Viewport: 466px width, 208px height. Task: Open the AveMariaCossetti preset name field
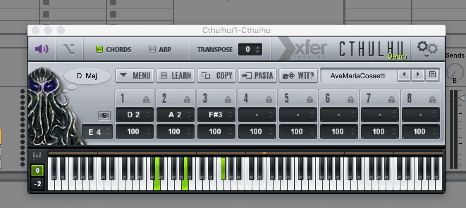(x=358, y=76)
